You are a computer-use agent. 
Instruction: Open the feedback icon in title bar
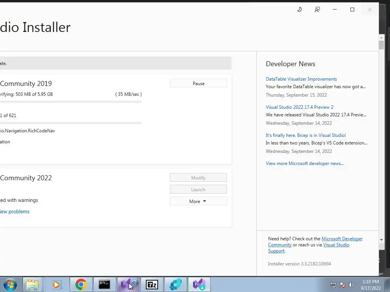click(x=317, y=10)
